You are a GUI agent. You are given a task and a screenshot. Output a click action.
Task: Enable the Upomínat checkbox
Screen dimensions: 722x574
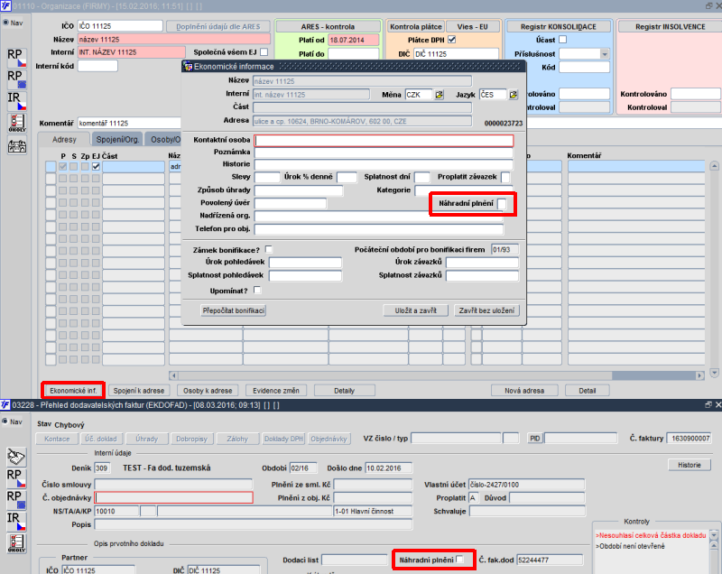coord(257,290)
